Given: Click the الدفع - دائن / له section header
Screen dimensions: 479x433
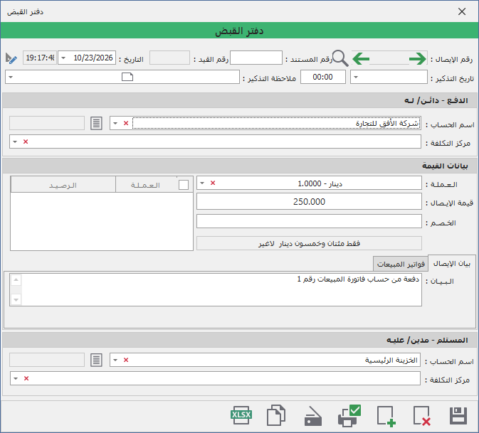Looking at the screenshot, I should [240, 100].
